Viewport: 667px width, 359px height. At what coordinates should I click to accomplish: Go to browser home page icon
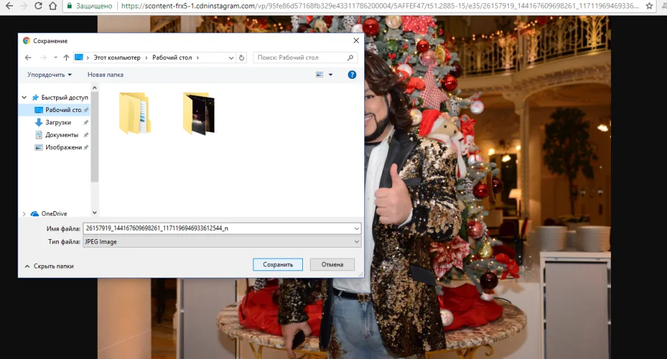point(53,6)
